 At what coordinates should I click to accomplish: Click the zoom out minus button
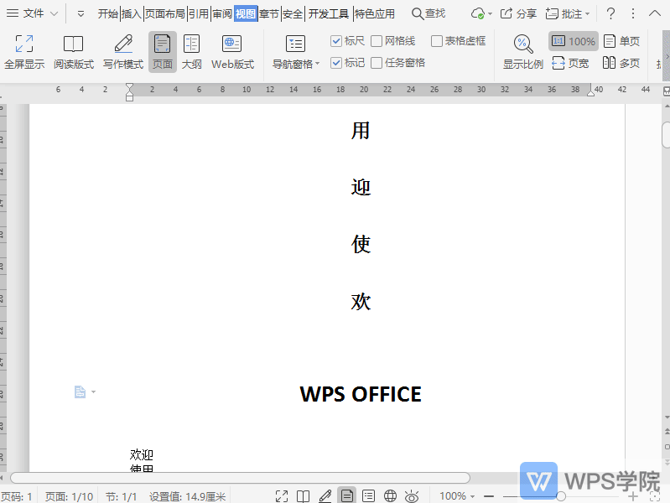tap(489, 496)
